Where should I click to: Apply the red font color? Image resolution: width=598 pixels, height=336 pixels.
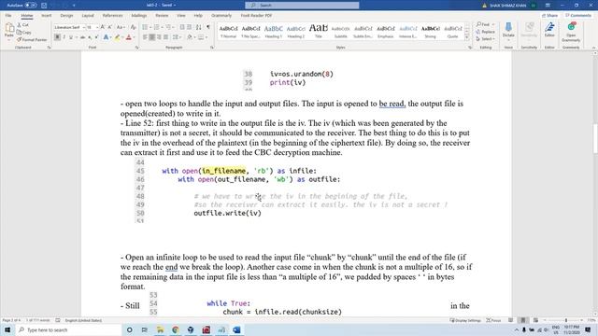coord(129,37)
